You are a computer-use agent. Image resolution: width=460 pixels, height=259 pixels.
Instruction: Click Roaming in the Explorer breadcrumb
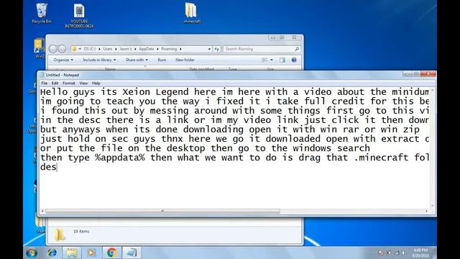pos(170,49)
